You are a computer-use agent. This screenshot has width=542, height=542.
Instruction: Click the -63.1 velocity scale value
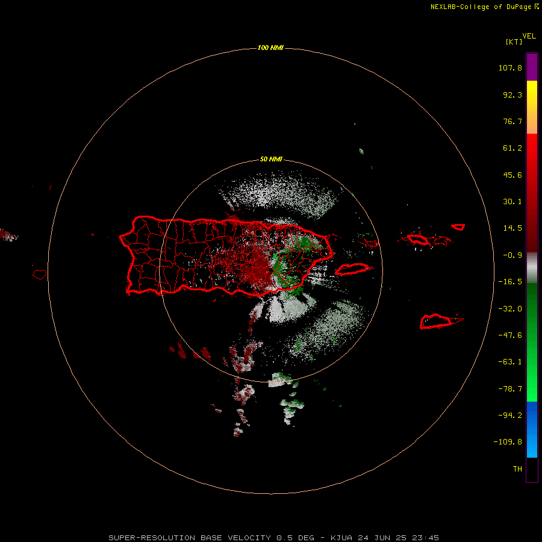tap(510, 362)
